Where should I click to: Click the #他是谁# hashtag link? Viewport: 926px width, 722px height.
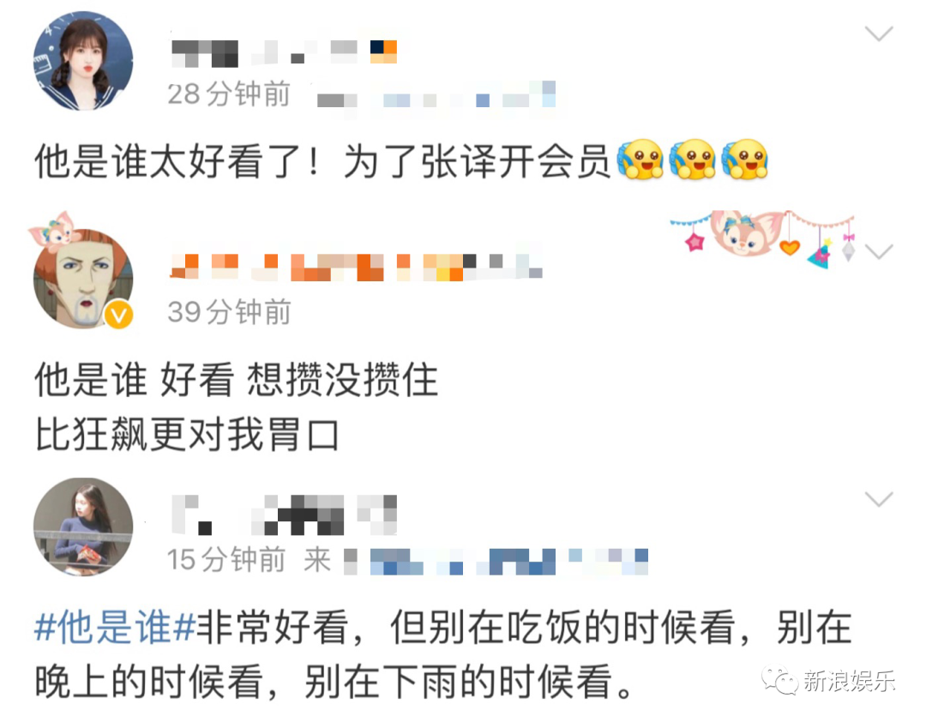coord(115,628)
